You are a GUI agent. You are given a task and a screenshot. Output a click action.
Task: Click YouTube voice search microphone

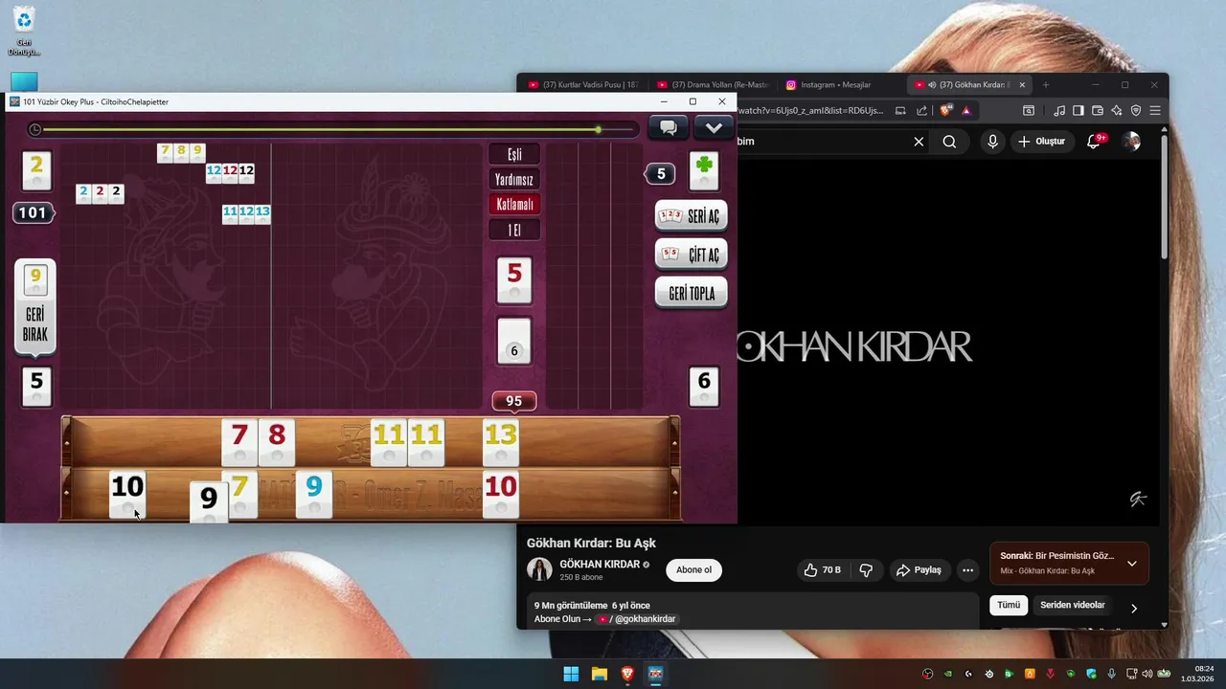(992, 142)
